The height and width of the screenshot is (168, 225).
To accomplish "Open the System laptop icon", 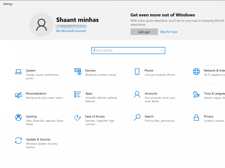I will pyautogui.click(x=18, y=72).
